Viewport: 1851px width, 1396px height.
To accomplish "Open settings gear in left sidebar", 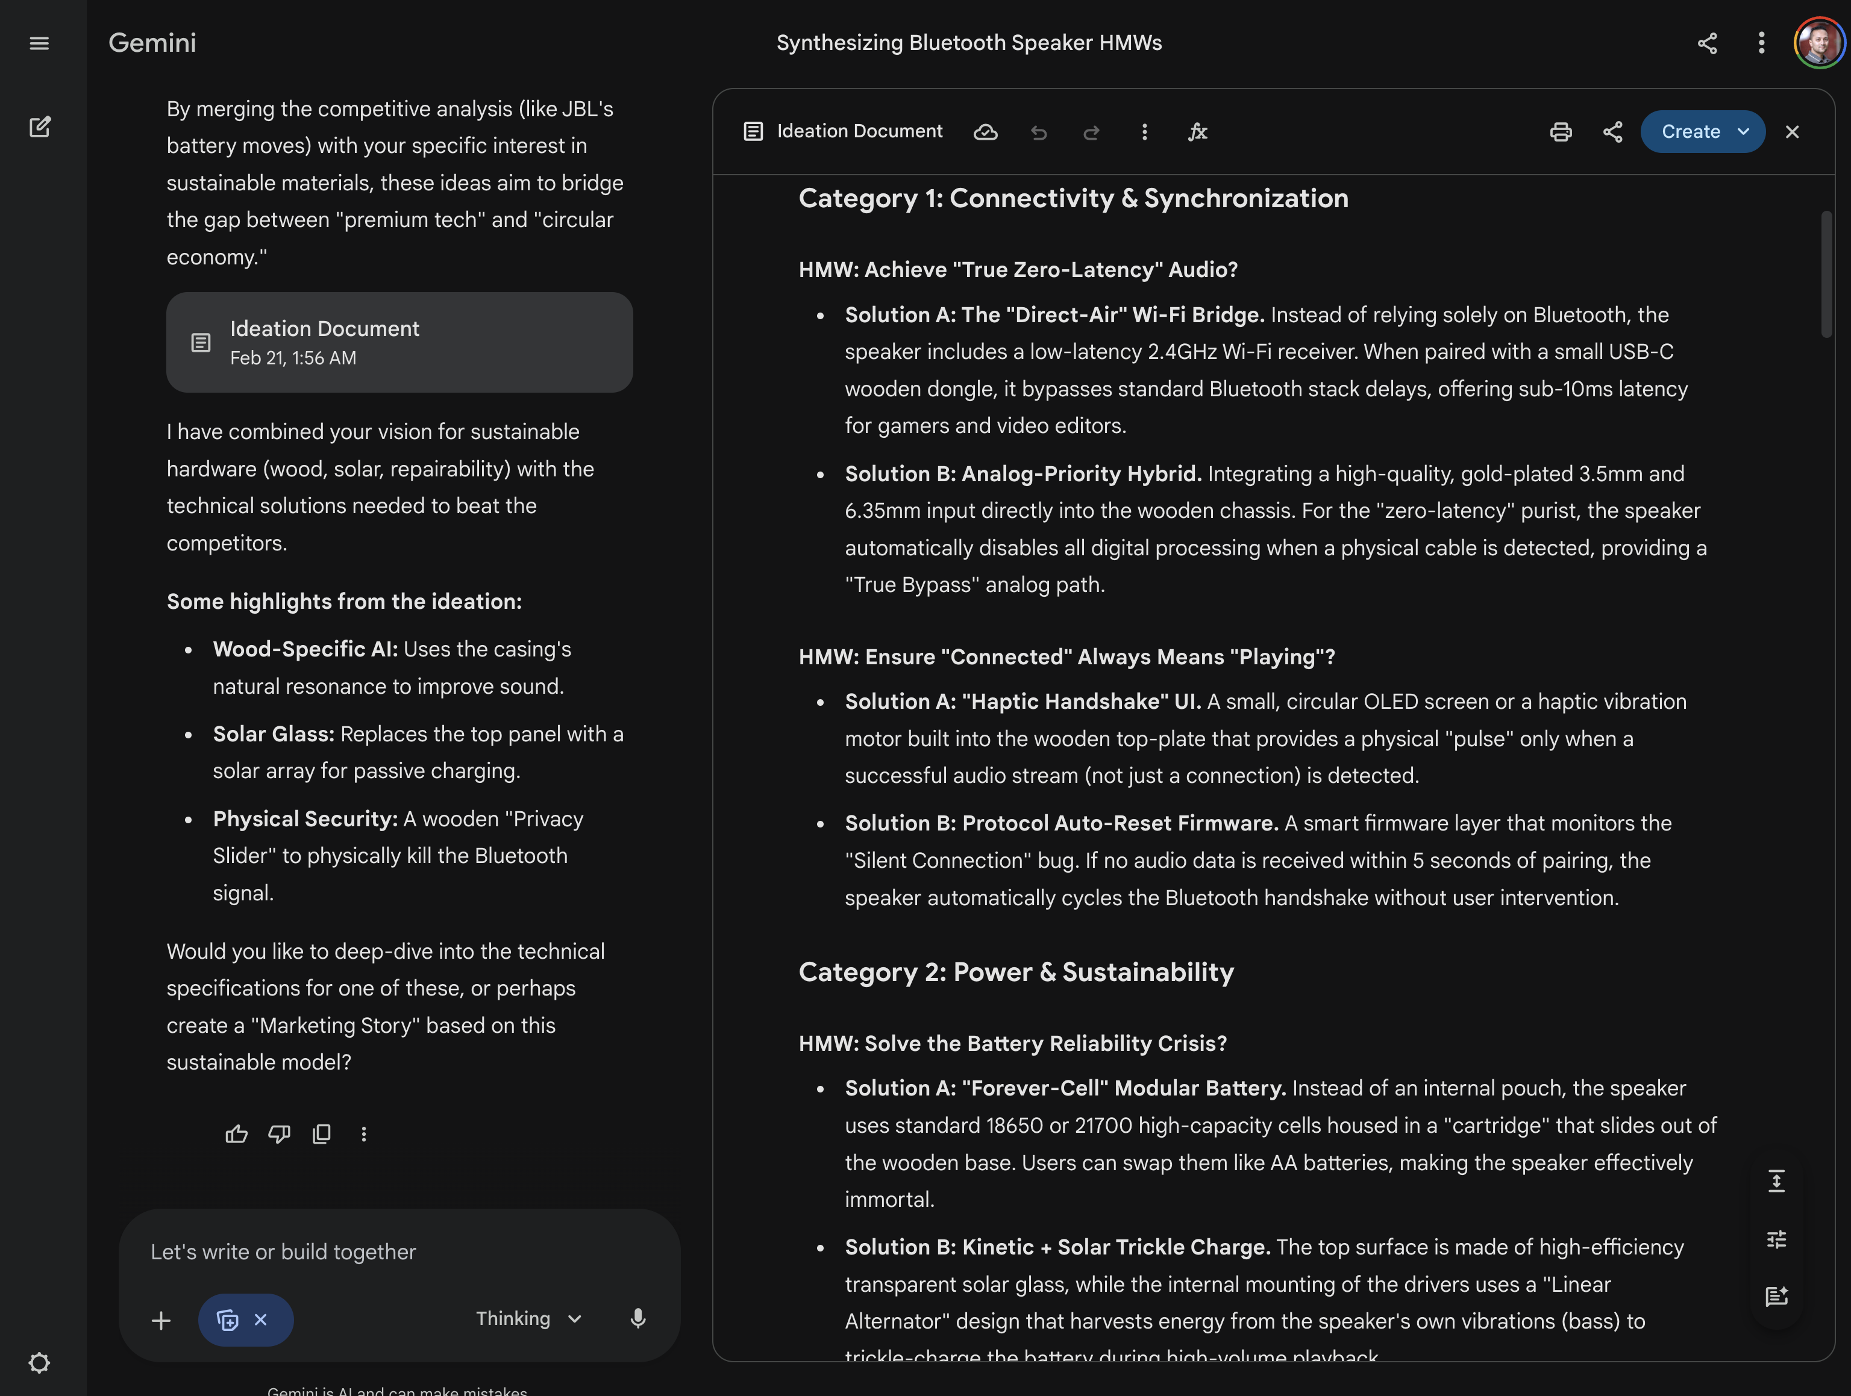I will (39, 1362).
